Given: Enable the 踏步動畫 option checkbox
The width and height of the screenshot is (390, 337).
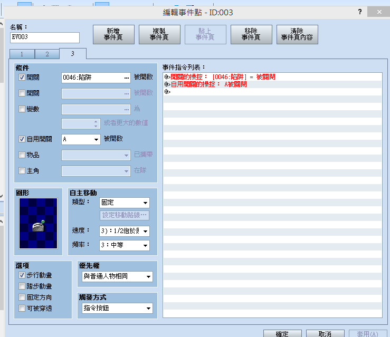Looking at the screenshot, I should [x=22, y=286].
